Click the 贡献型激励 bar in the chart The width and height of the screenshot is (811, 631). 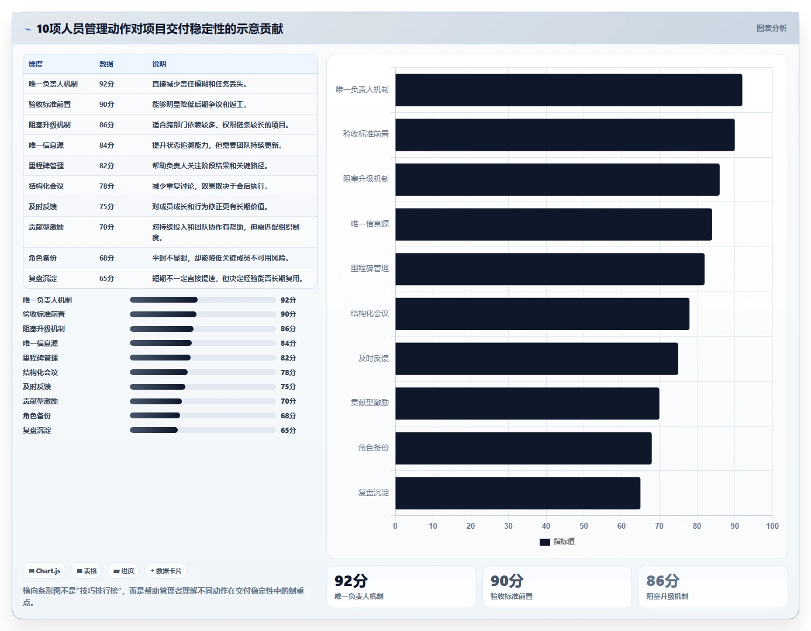coord(527,403)
